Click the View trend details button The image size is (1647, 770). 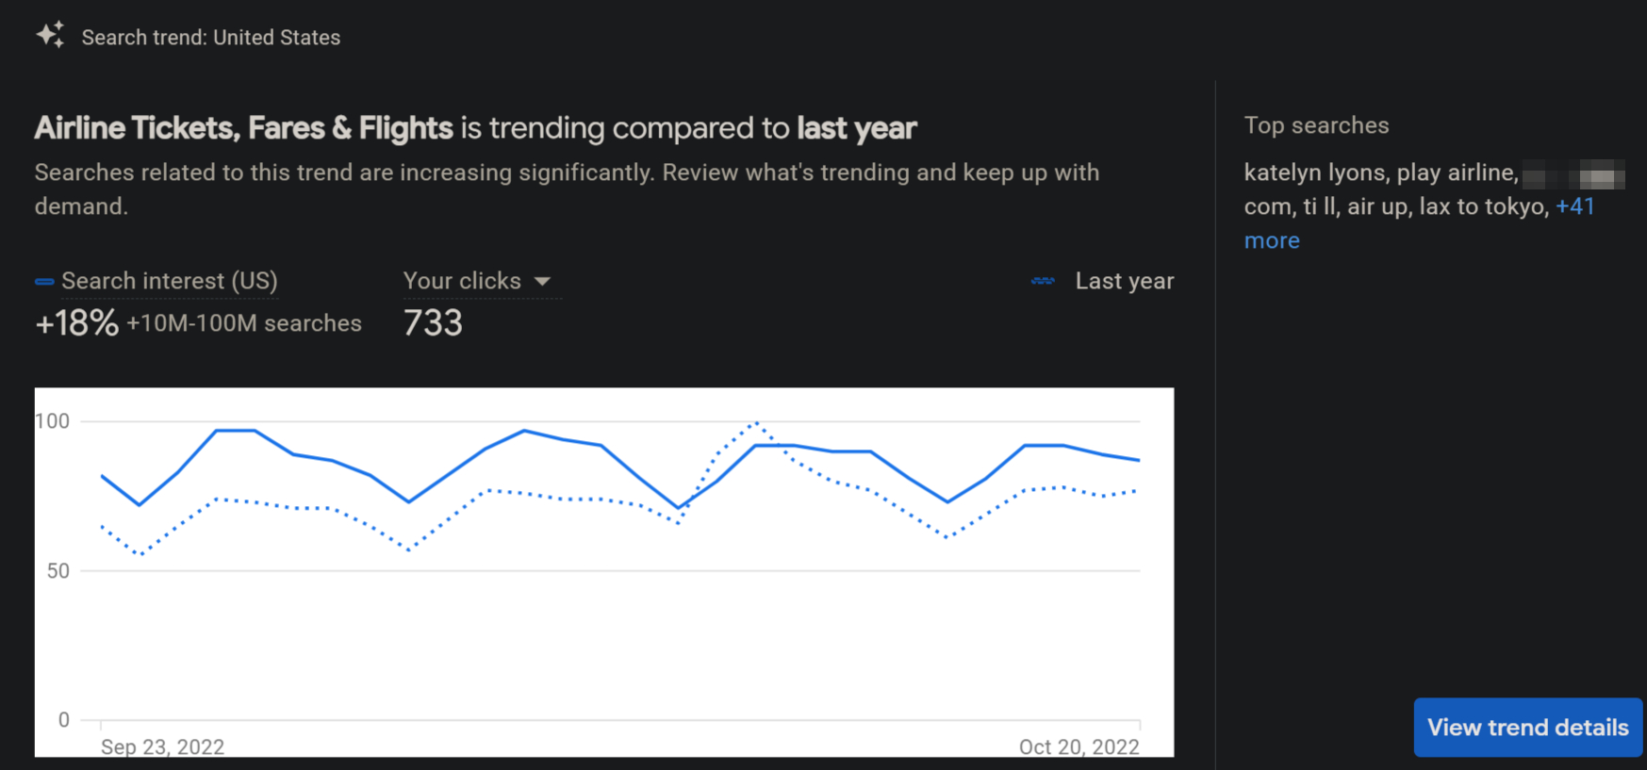[1528, 728]
